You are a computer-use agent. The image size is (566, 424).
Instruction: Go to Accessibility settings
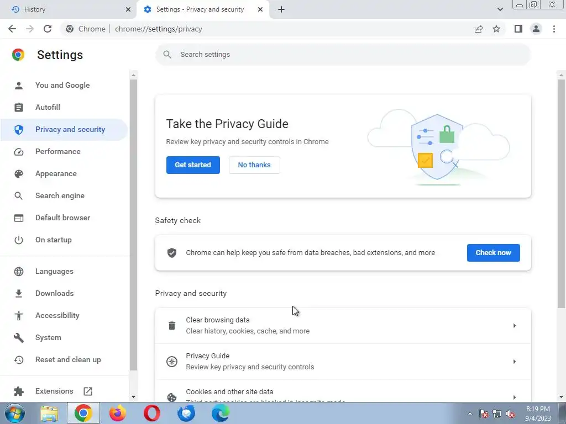(64, 315)
